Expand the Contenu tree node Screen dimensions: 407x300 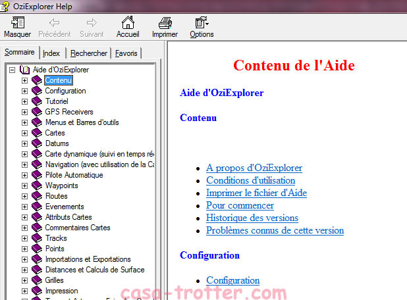coord(24,80)
